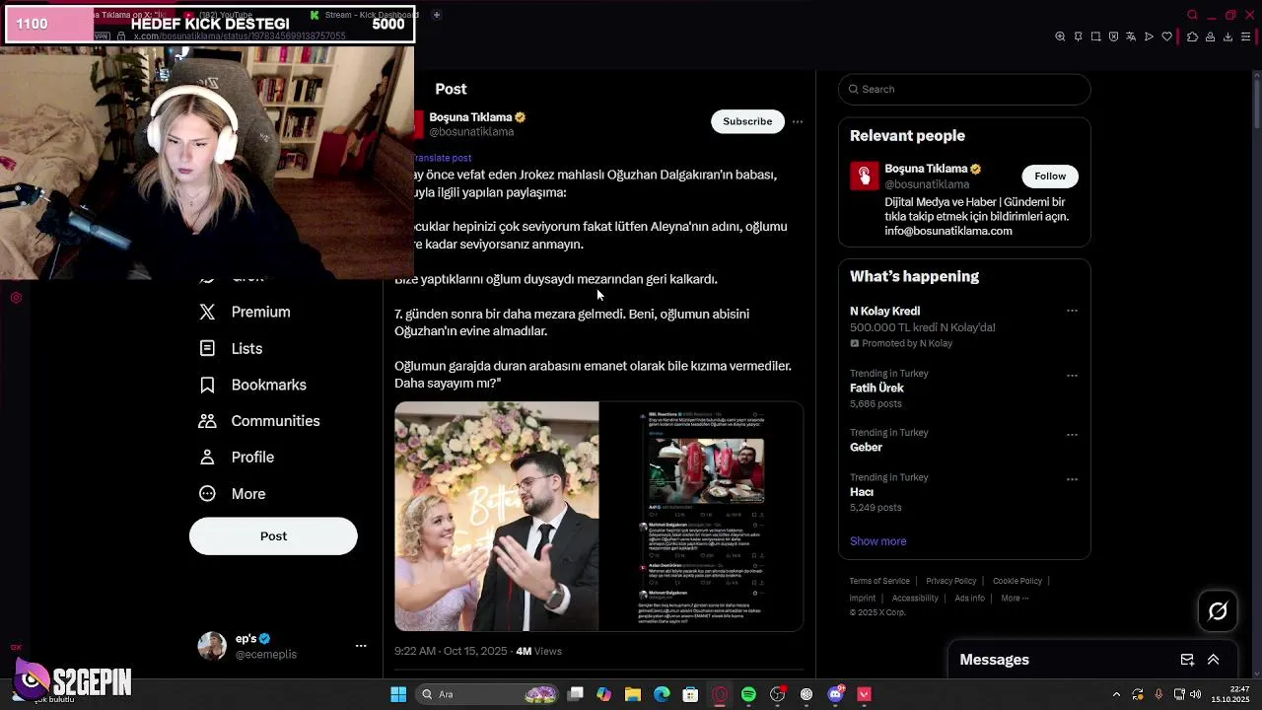Open File Explorer from the taskbar
Viewport: 1262px width, 710px height.
click(x=633, y=694)
